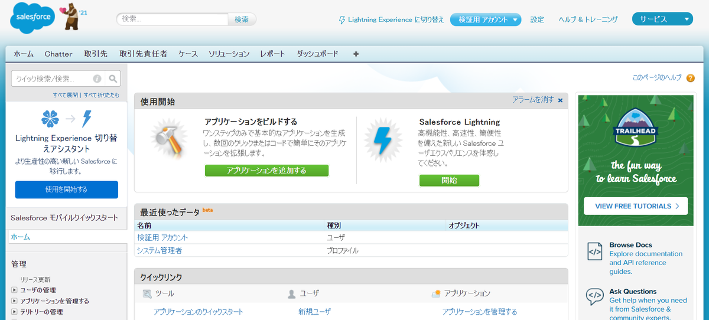The height and width of the screenshot is (320, 709).
Task: Select ホーム in the setup sidebar
Action: coord(21,237)
